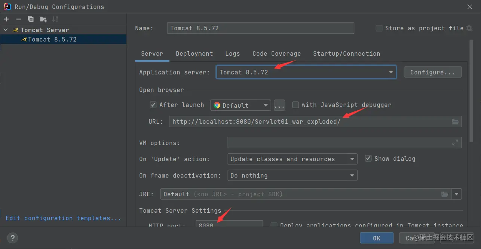
Task: Open Application server dropdown
Action: (306, 72)
